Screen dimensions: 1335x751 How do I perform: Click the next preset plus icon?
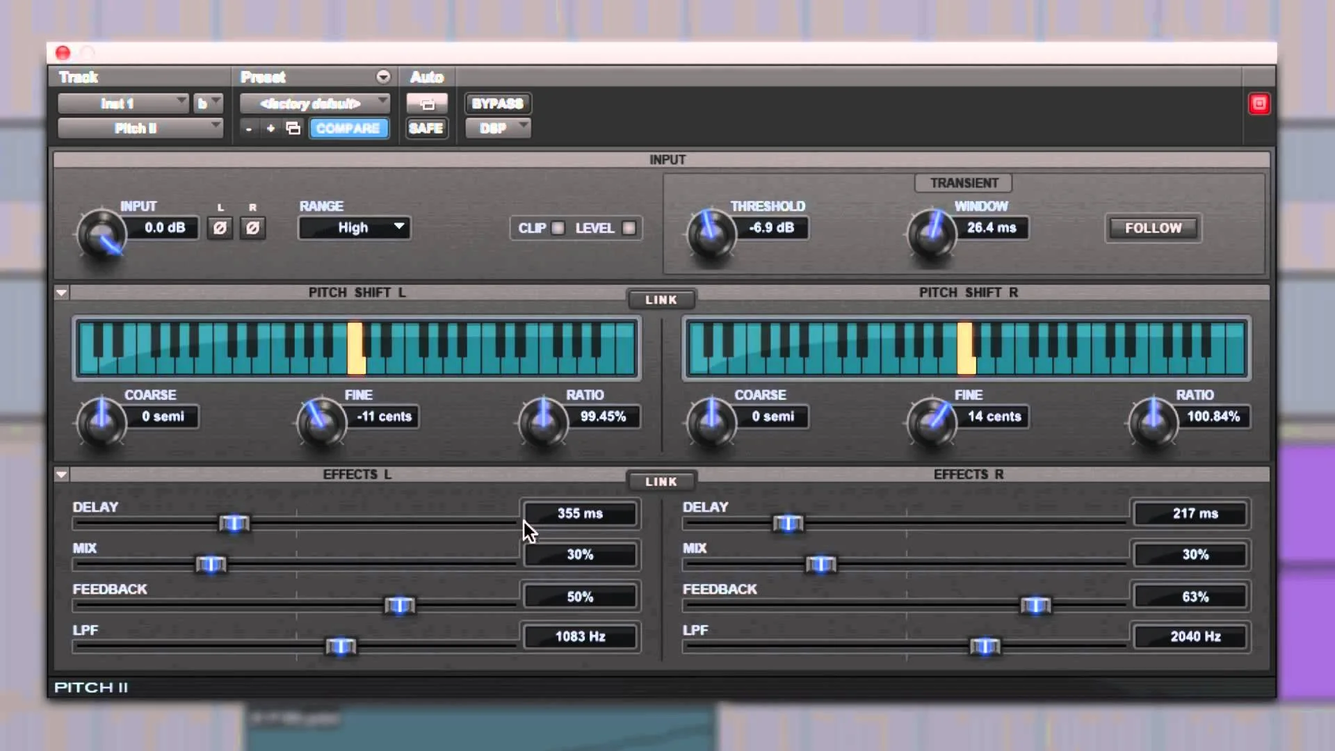click(270, 129)
